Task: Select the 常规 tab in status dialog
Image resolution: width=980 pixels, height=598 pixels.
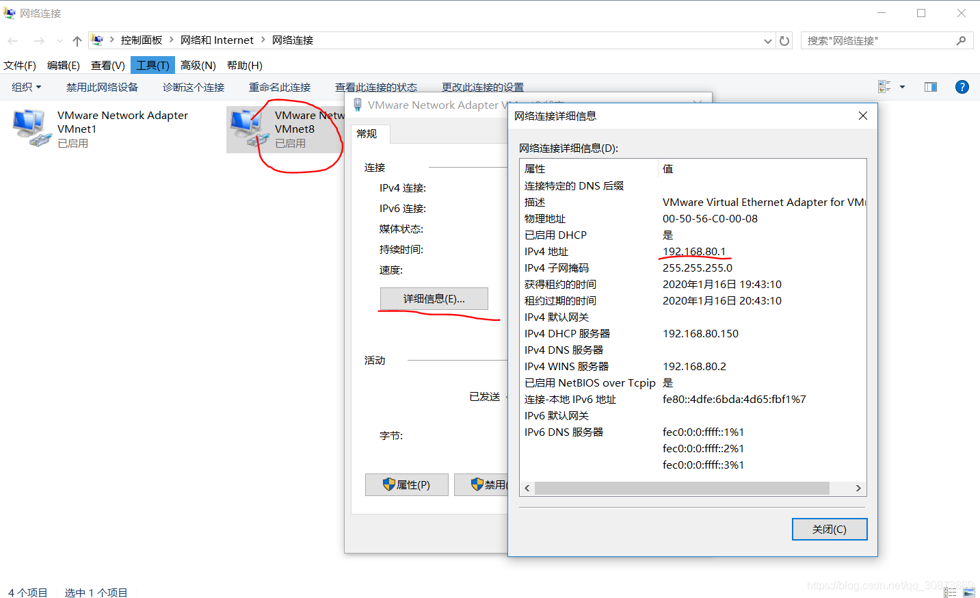Action: click(367, 134)
